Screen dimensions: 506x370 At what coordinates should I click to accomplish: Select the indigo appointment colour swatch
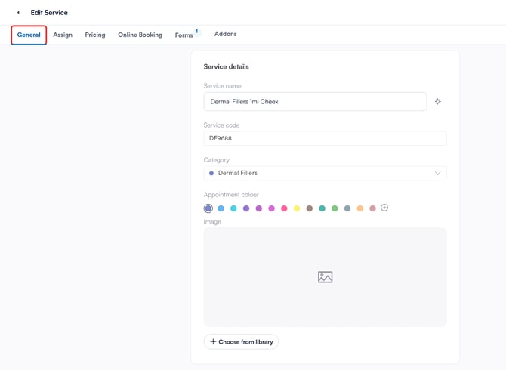click(x=208, y=208)
